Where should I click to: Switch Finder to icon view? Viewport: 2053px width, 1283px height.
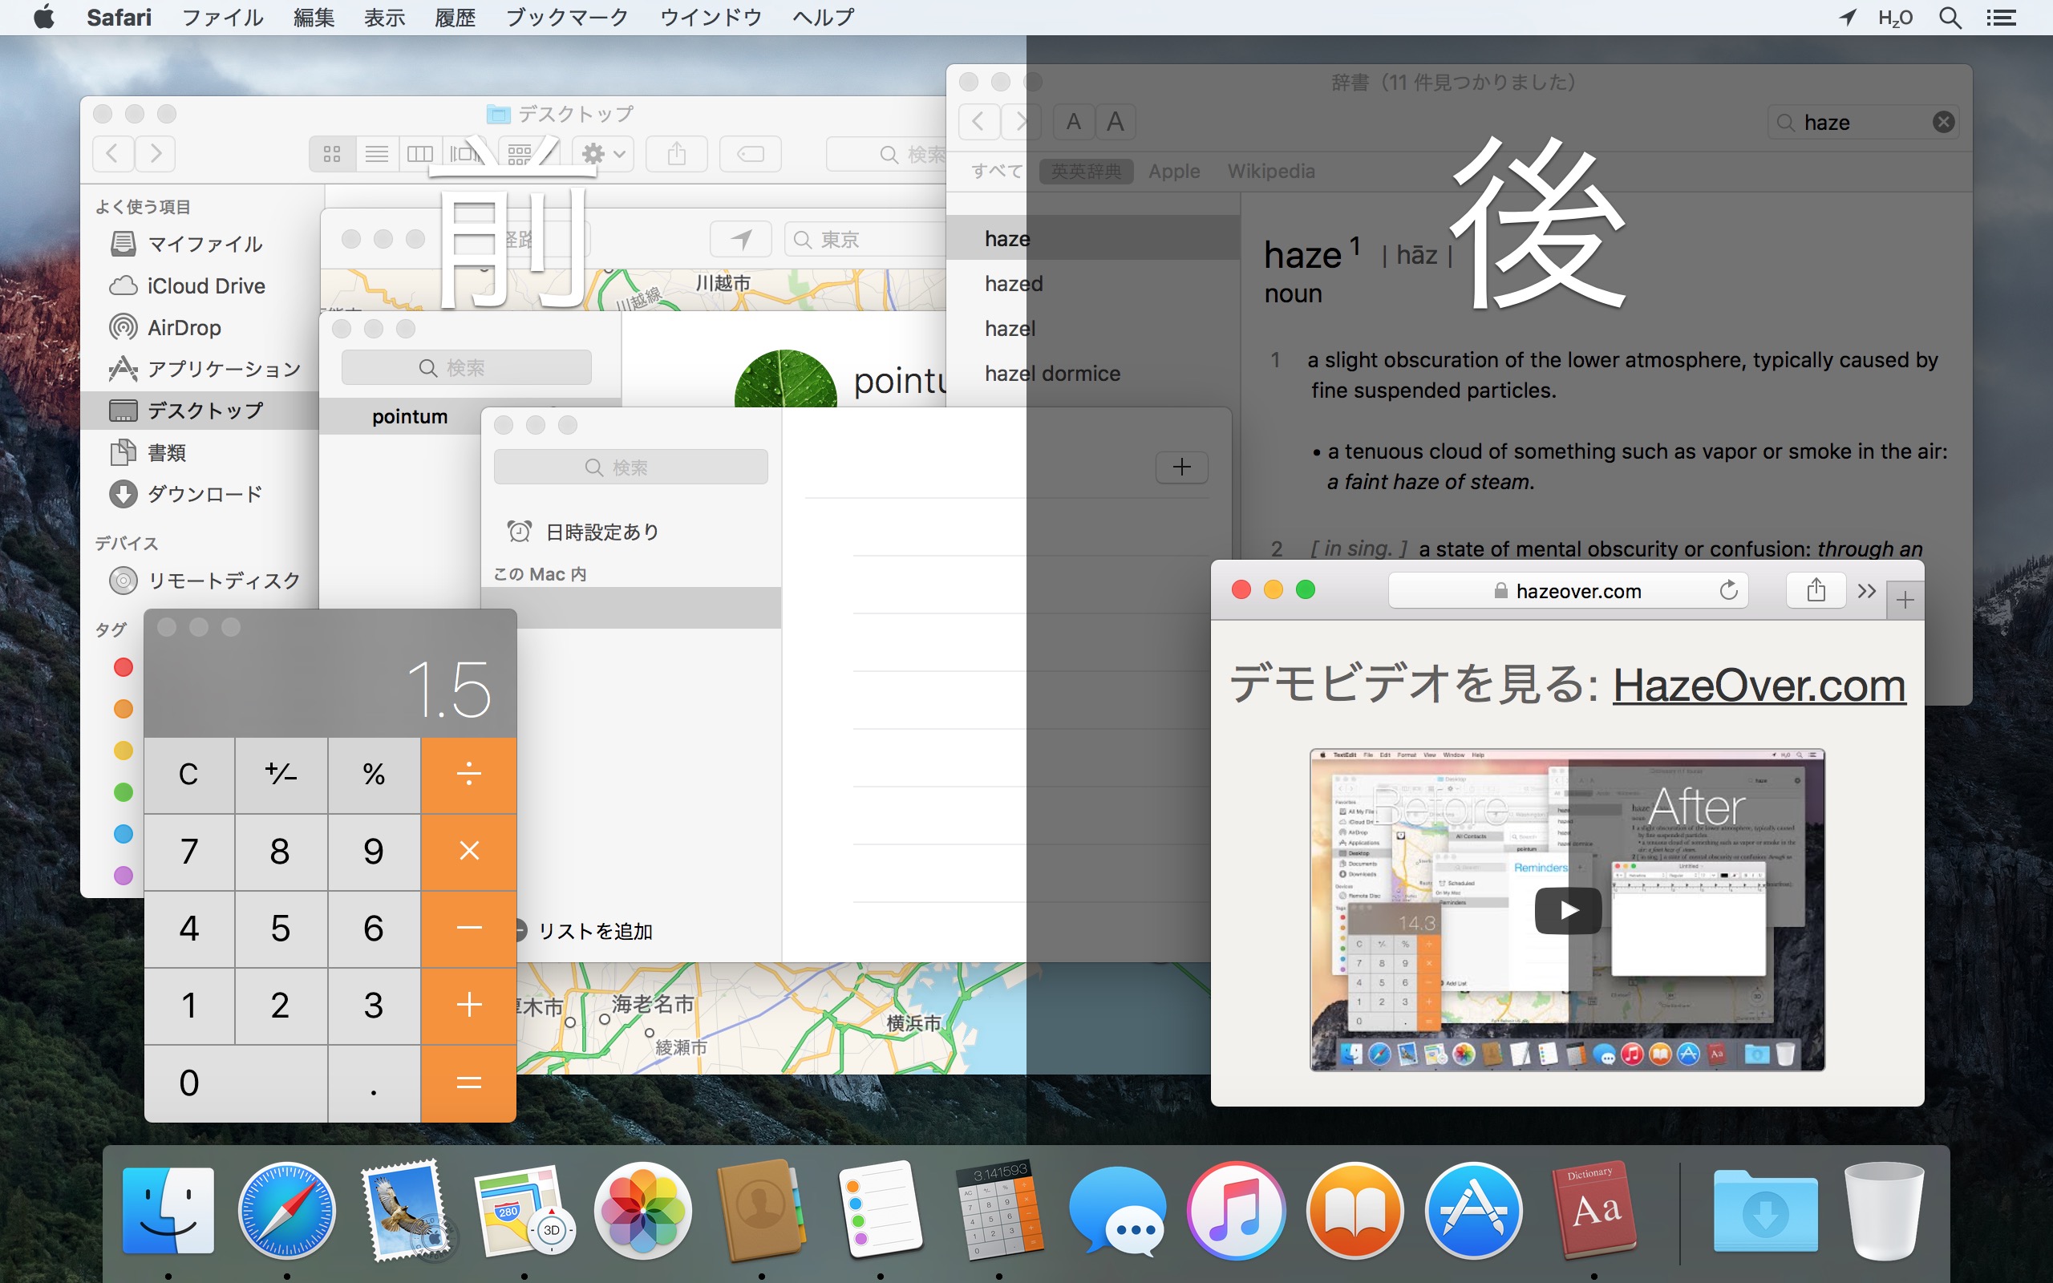[x=332, y=154]
